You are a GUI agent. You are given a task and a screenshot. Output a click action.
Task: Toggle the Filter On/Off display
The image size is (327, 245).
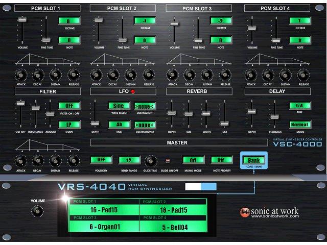tap(69, 106)
